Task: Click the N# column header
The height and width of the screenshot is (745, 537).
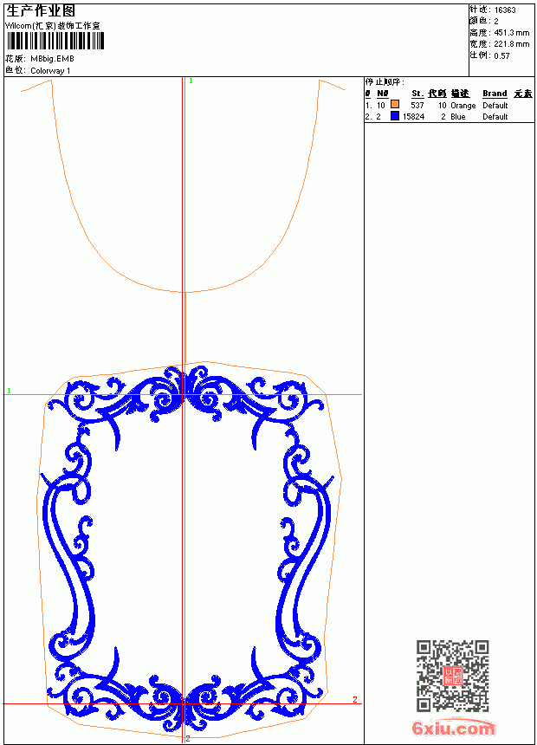Action: 383,94
